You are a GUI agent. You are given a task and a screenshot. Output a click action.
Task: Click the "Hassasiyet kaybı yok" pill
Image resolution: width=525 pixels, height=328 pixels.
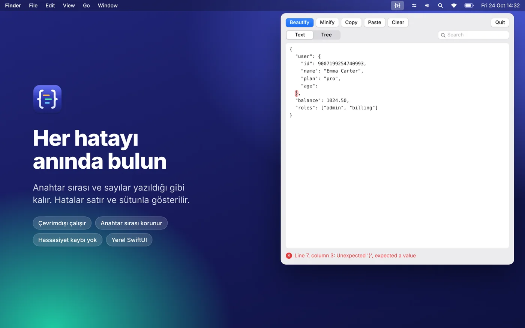point(67,240)
